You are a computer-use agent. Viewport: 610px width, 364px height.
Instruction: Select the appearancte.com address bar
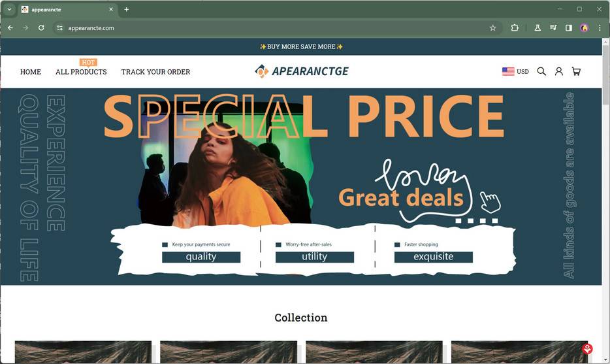[x=272, y=28]
